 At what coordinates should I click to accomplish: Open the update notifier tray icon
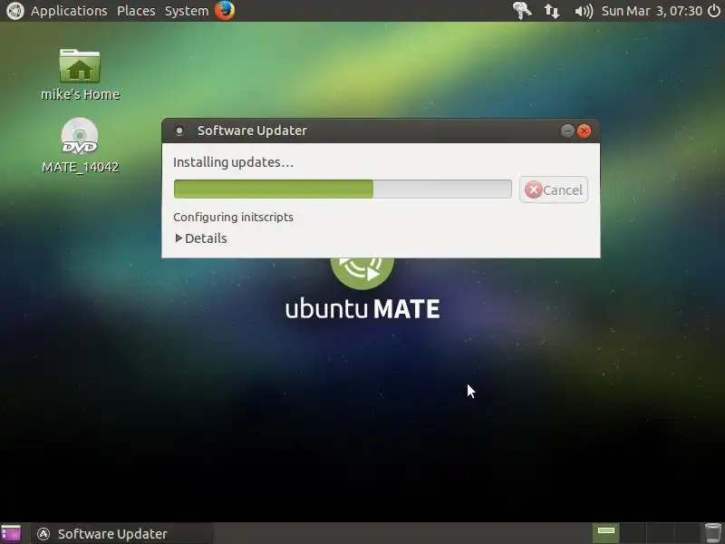[522, 11]
